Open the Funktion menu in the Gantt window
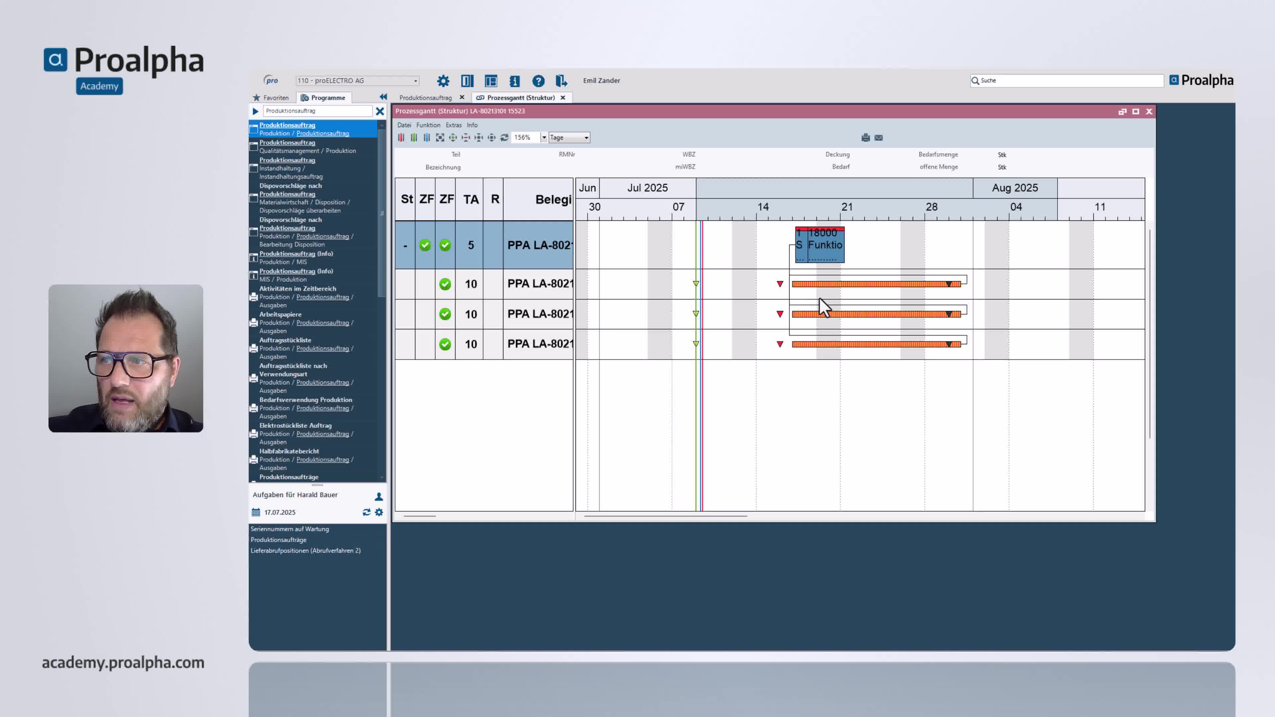Screen dimensions: 1275x717 428,125
